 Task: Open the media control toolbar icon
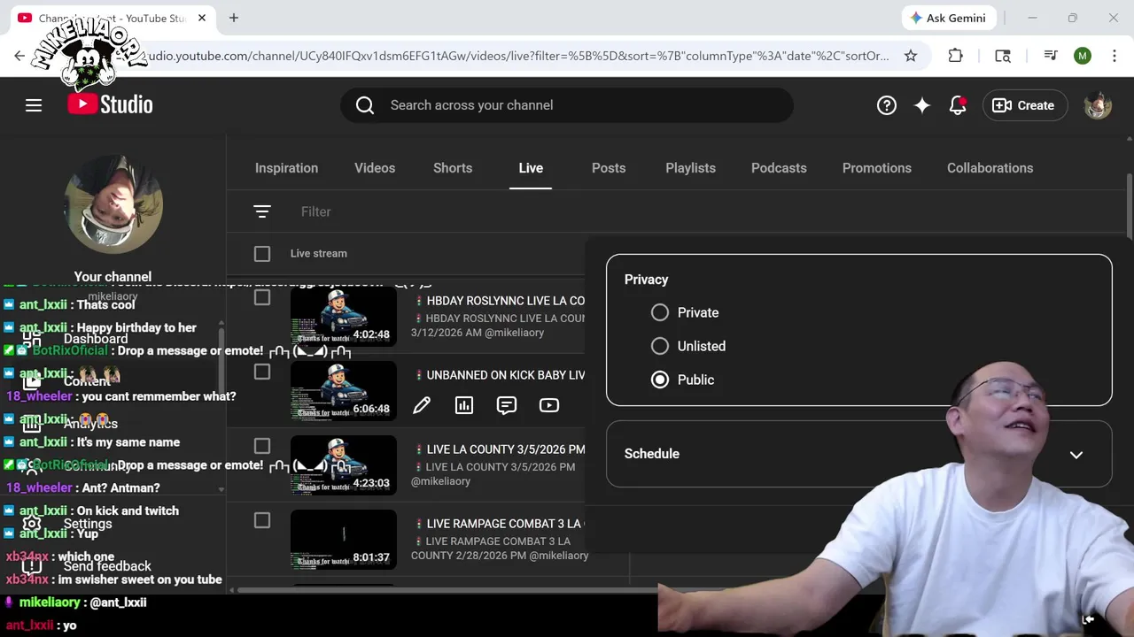(x=1051, y=56)
